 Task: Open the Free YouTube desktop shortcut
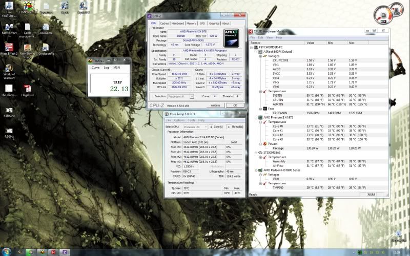pos(9,9)
